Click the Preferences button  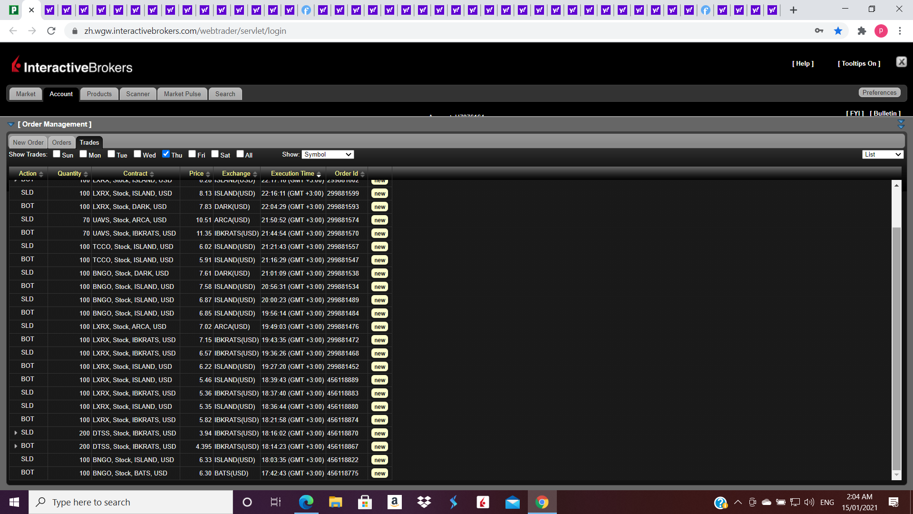click(879, 93)
